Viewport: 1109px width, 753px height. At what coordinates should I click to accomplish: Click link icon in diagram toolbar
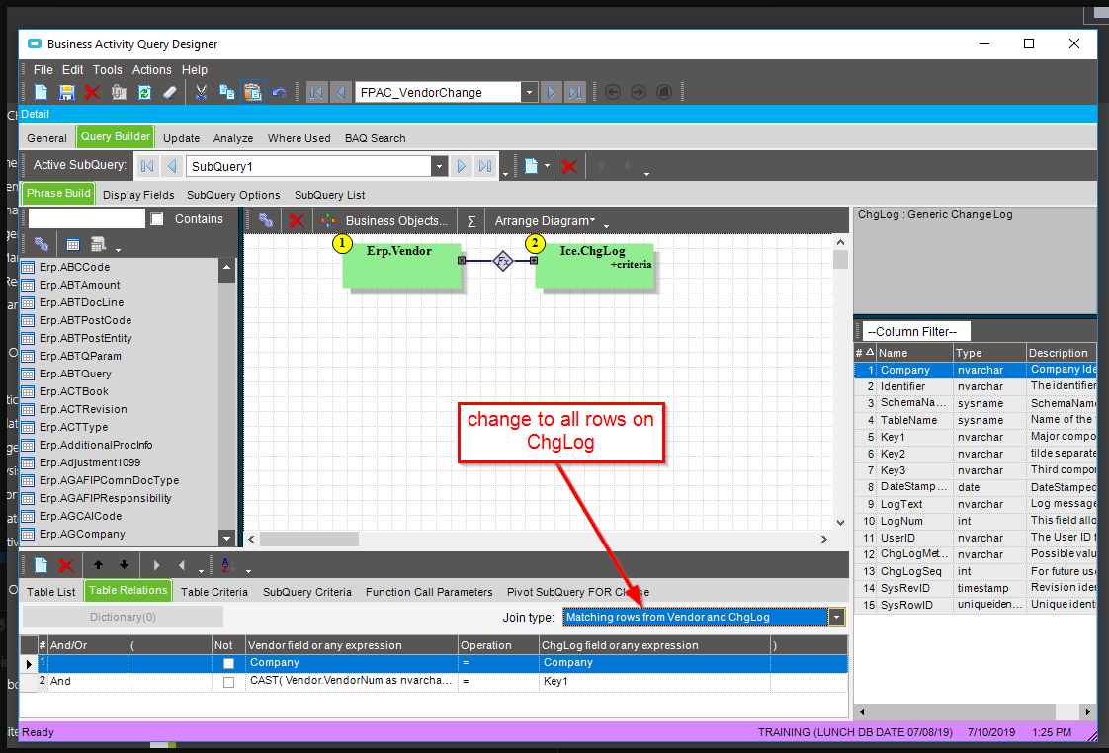pyautogui.click(x=266, y=220)
